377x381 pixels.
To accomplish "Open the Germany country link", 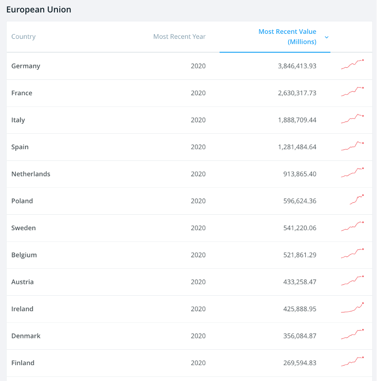I will tap(26, 66).
